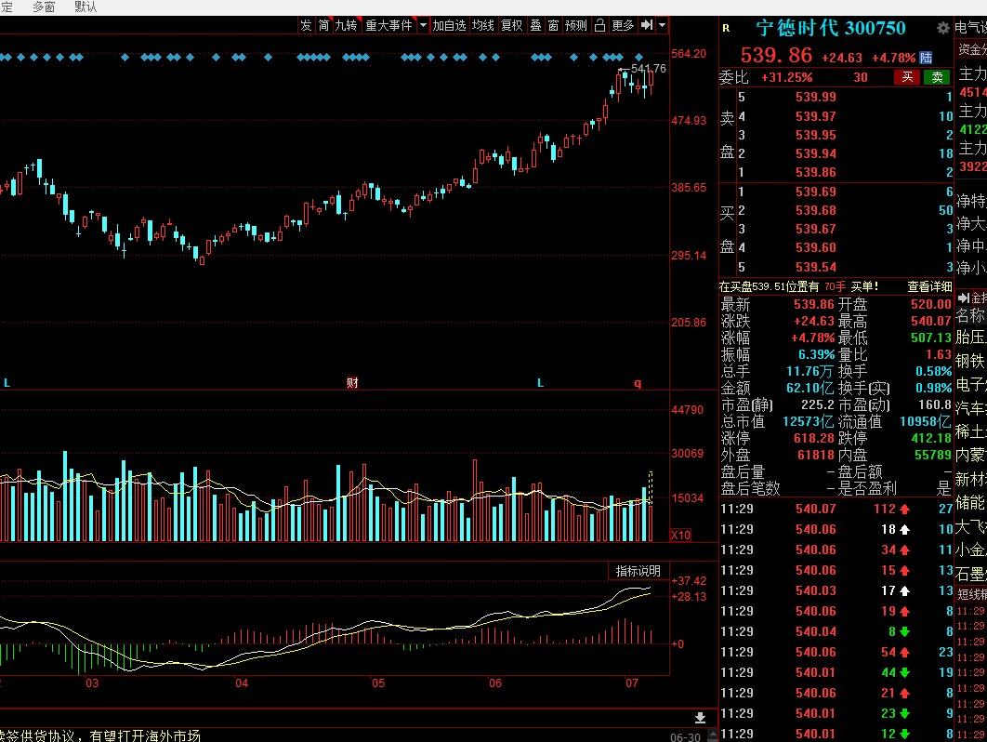Open the 复权 adjustment option
The height and width of the screenshot is (742, 987).
coord(512,25)
